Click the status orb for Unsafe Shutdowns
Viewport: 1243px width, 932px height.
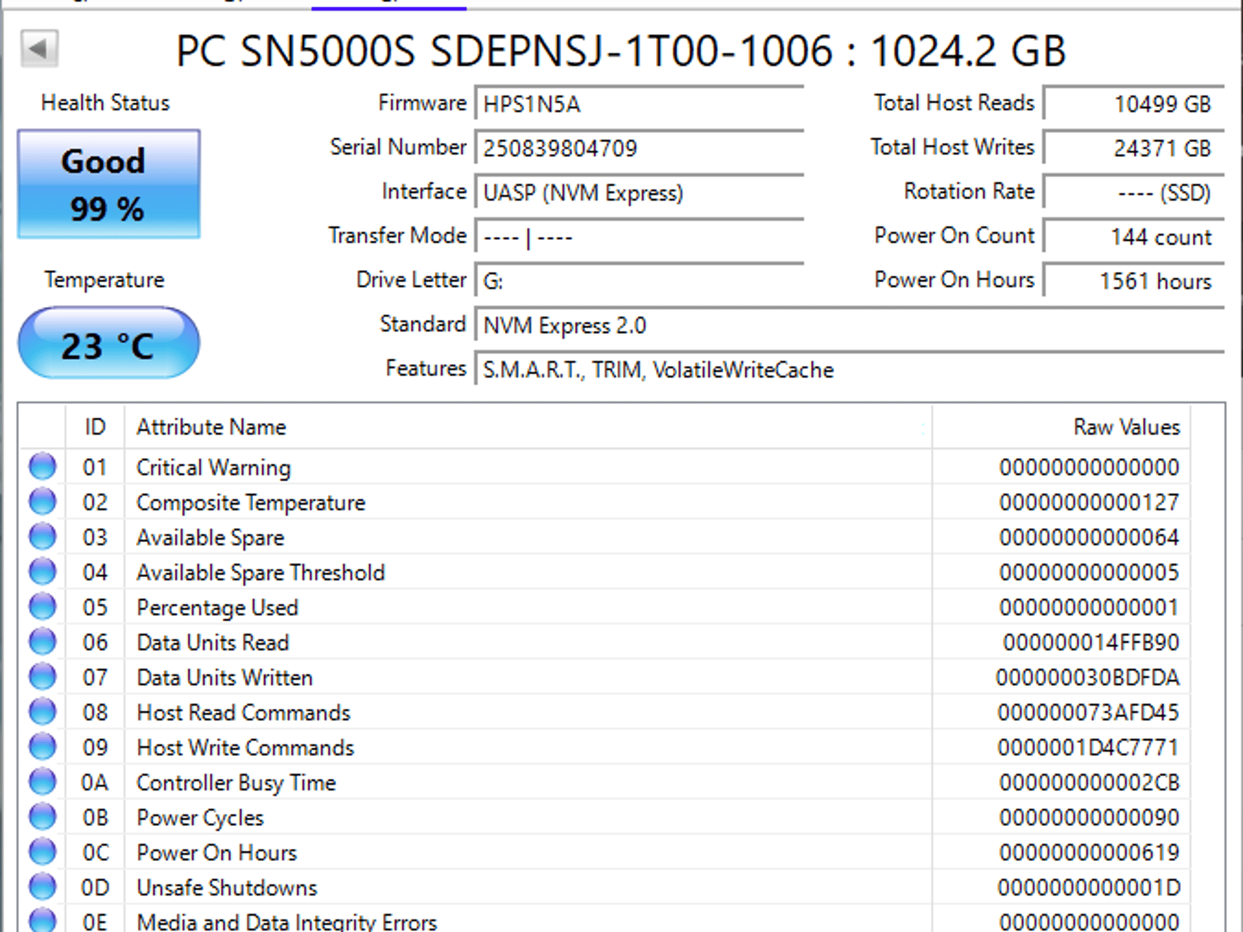[x=42, y=887]
